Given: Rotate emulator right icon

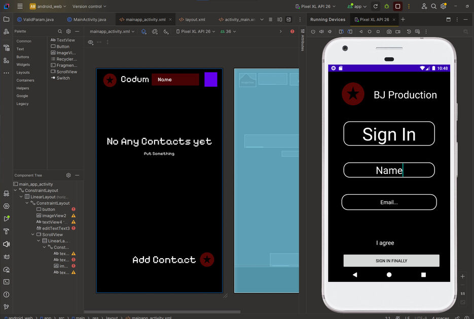Looking at the screenshot, I should tap(350, 31).
